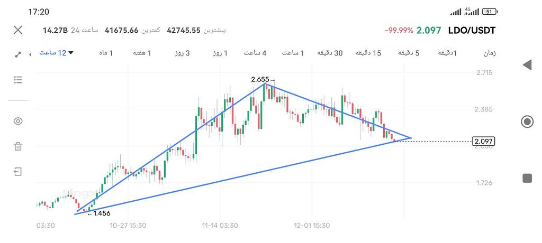Image resolution: width=542 pixels, height=243 pixels.
Task: Open the LDO/USDT pair selector
Action: [x=472, y=31]
